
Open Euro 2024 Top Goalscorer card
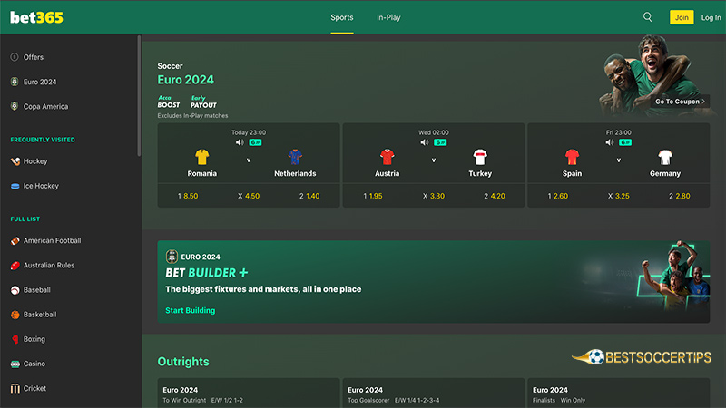pyautogui.click(x=434, y=393)
